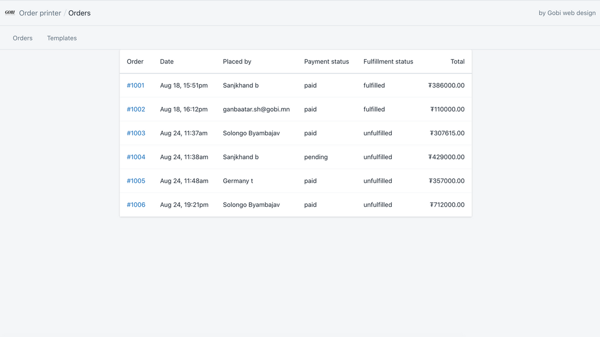600x337 pixels.
Task: Click the total ₮110000.00
Action: coord(448,109)
